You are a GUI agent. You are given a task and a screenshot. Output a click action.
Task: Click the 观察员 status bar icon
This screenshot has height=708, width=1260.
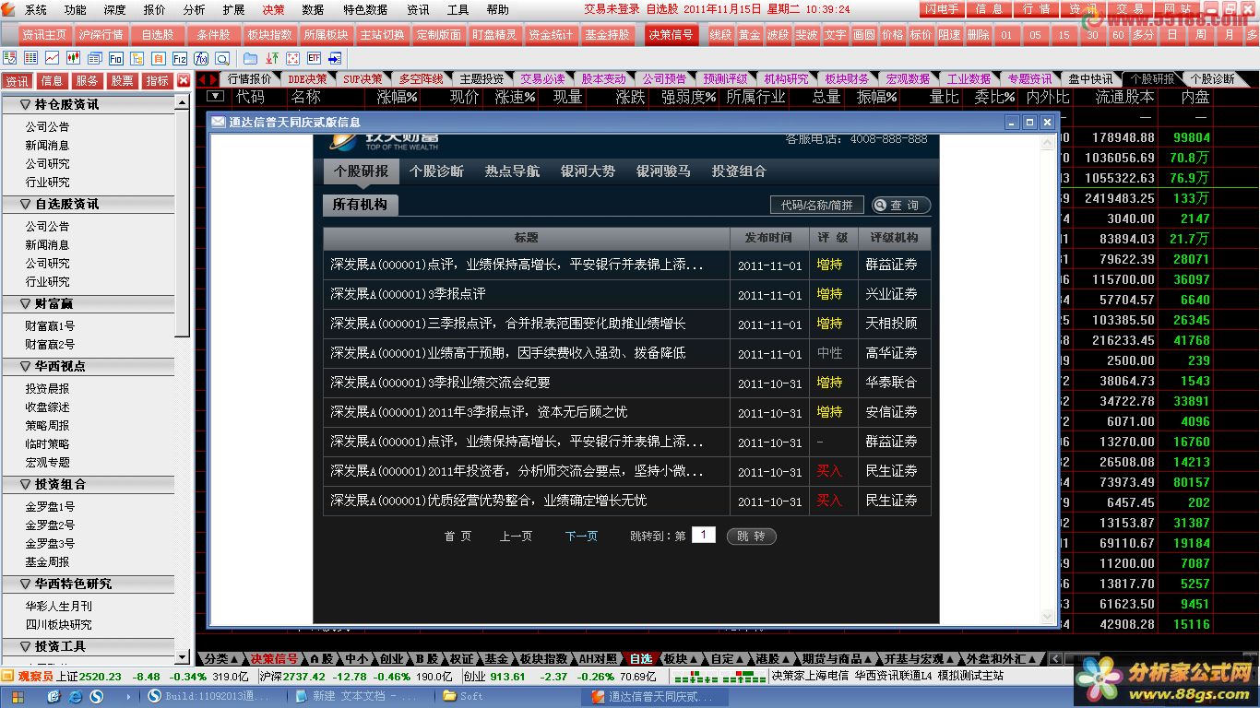pyautogui.click(x=8, y=677)
